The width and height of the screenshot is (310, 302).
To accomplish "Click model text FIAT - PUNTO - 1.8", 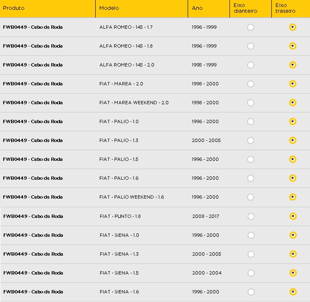I will click(x=120, y=216).
